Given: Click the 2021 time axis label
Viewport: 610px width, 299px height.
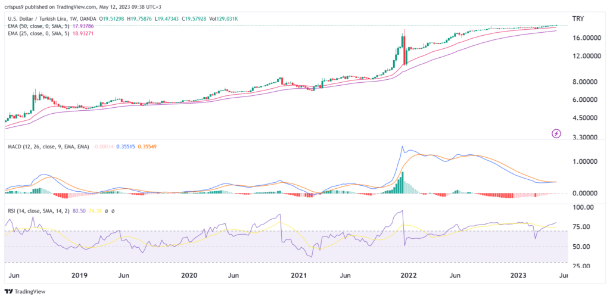Looking at the screenshot, I should (x=299, y=275).
